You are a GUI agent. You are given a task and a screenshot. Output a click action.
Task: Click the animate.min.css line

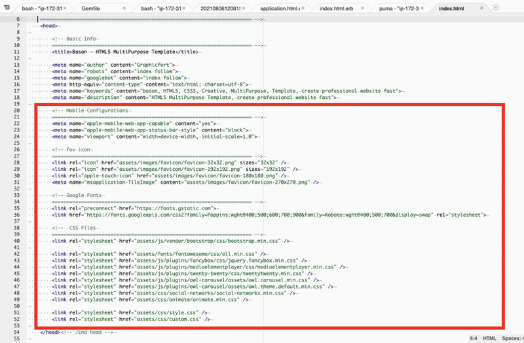pyautogui.click(x=150, y=300)
